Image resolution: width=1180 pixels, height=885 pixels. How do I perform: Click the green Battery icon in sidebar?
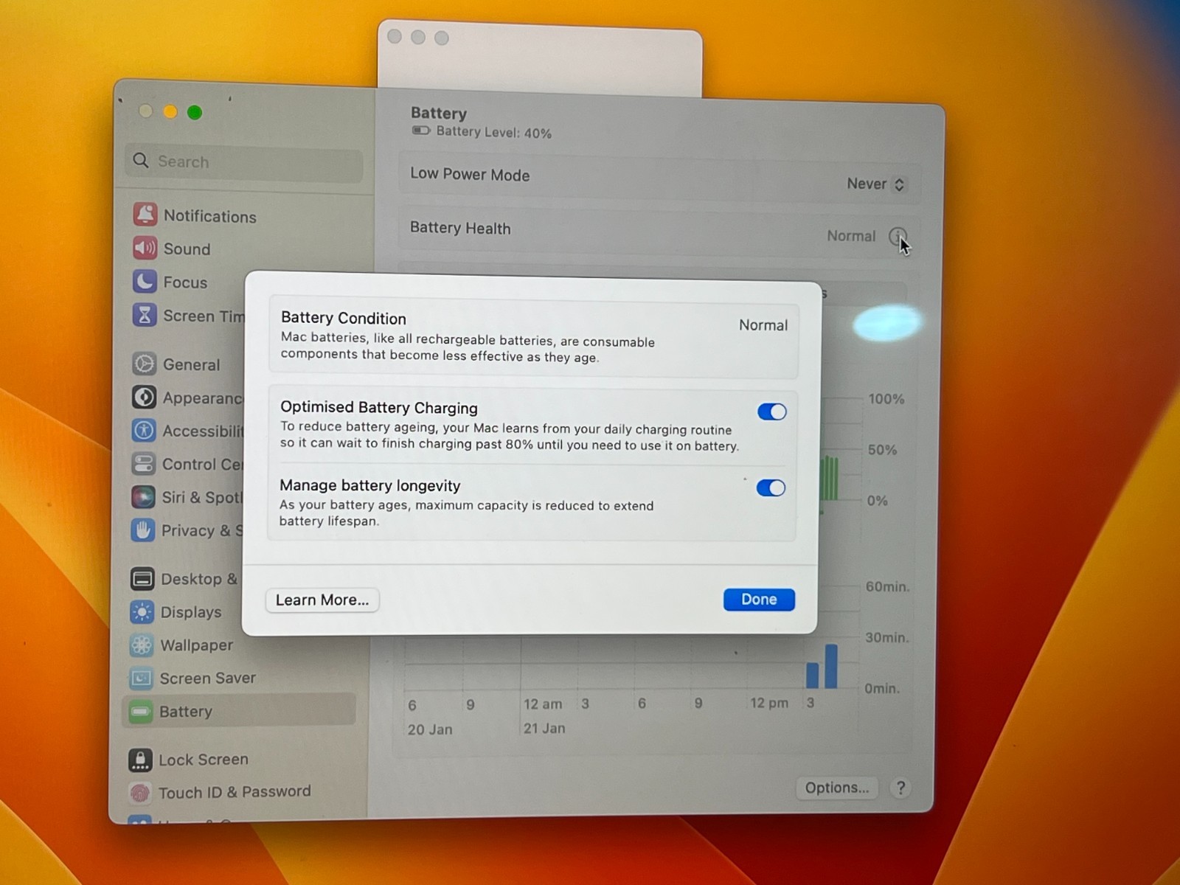(140, 711)
